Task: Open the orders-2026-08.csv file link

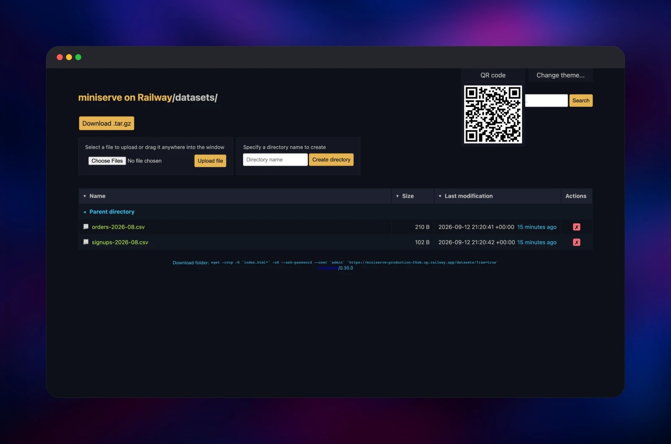Action: point(118,227)
